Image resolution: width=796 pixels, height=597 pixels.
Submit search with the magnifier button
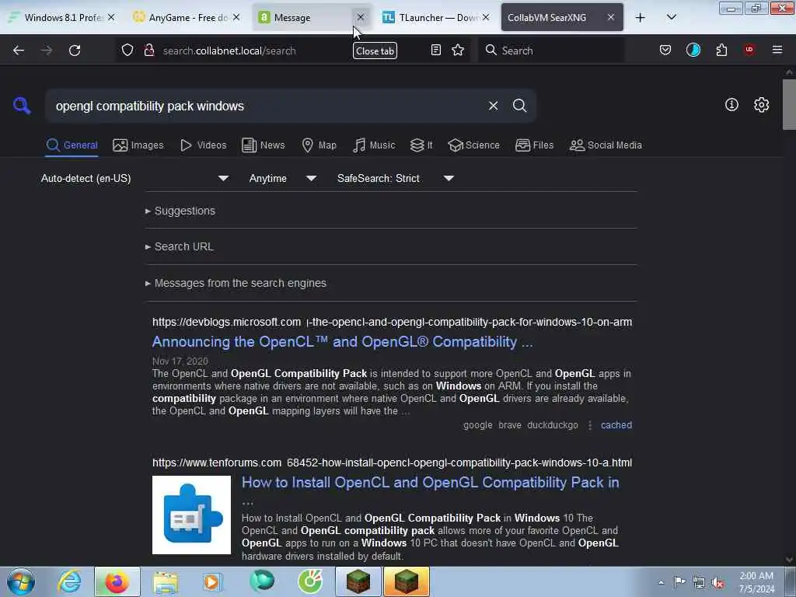(519, 106)
